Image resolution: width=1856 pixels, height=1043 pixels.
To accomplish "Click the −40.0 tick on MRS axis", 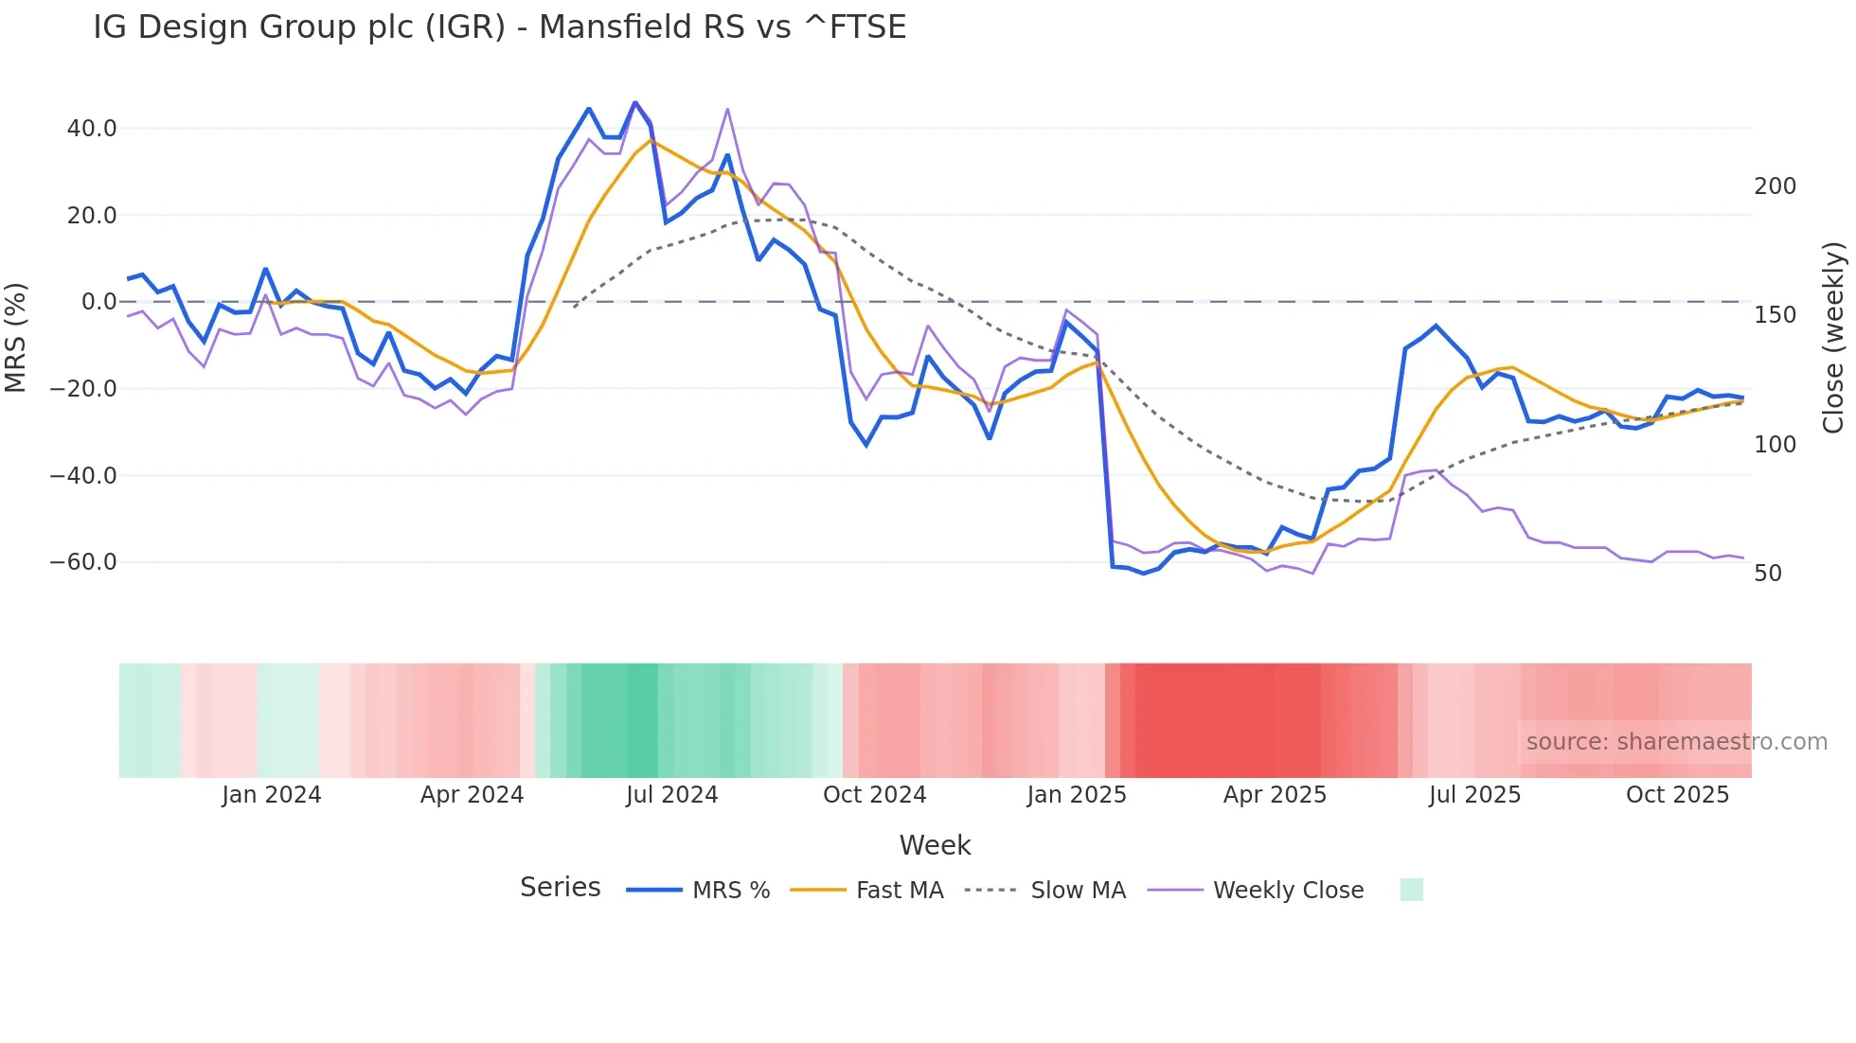I will click(83, 476).
